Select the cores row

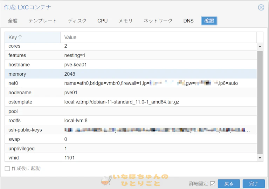[x=131, y=46]
